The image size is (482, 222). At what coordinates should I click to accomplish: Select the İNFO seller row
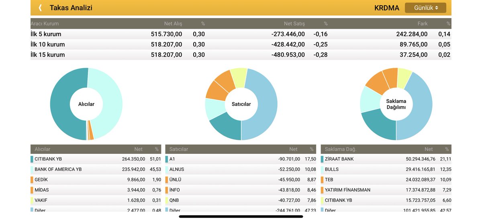[241, 190]
